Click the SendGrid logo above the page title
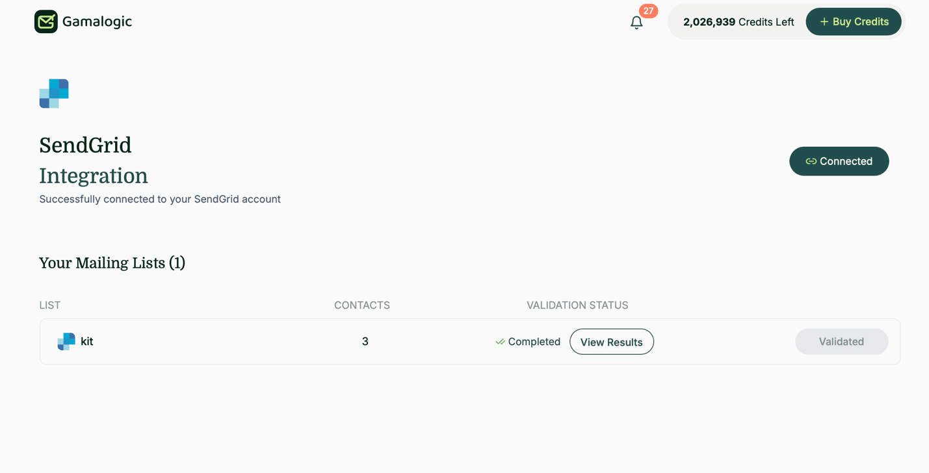Screen dimensions: 929x473 point(54,93)
